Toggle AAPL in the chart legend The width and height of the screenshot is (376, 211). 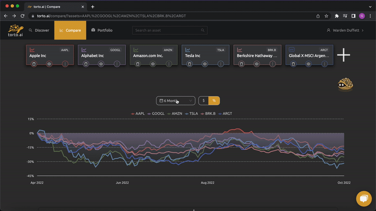pyautogui.click(x=138, y=114)
